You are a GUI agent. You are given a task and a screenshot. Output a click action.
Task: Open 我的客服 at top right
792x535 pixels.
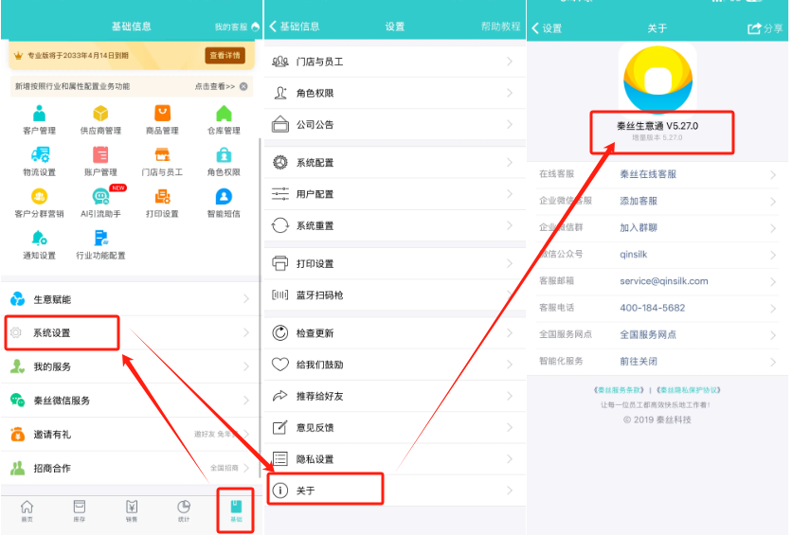pos(237,27)
